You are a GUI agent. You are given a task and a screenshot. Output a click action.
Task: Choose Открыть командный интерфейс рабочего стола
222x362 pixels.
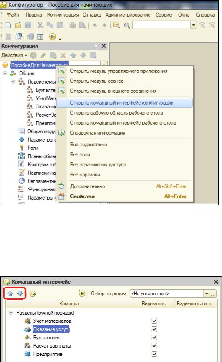(125, 122)
